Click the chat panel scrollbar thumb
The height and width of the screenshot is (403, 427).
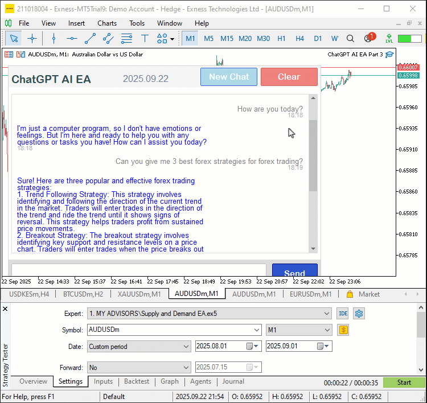(x=313, y=155)
